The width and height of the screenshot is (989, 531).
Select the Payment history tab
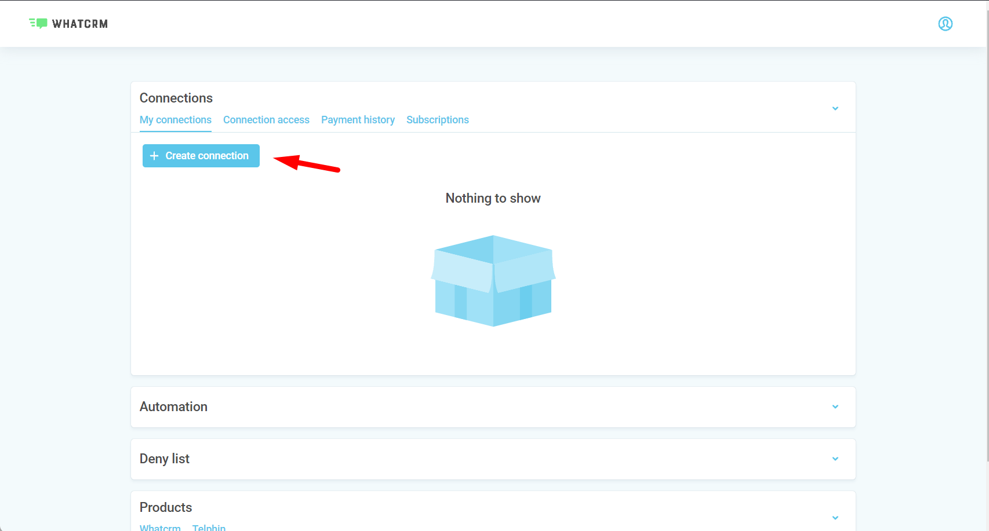pos(358,120)
